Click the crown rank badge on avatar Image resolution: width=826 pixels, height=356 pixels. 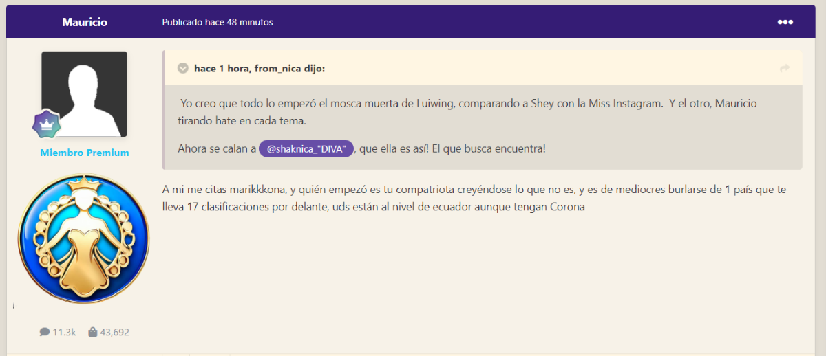pyautogui.click(x=47, y=124)
